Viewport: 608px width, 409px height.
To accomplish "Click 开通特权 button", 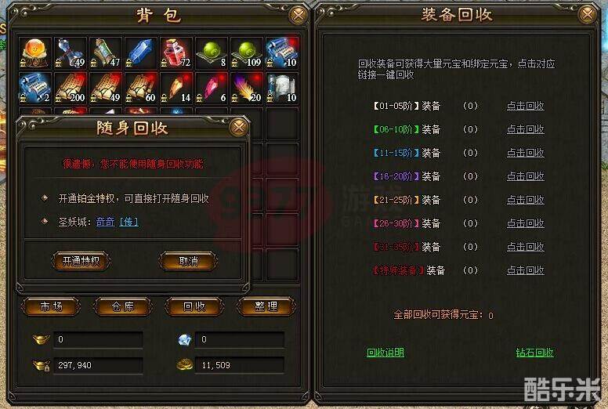I will point(81,261).
